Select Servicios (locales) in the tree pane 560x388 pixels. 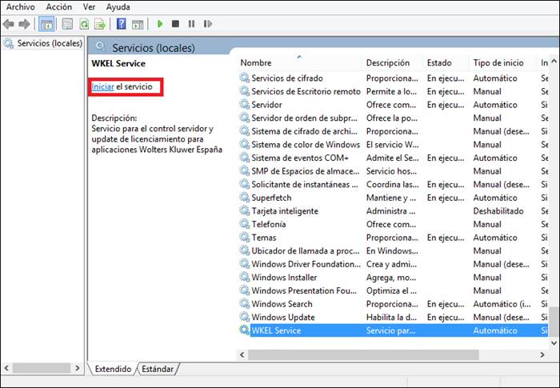click(50, 43)
